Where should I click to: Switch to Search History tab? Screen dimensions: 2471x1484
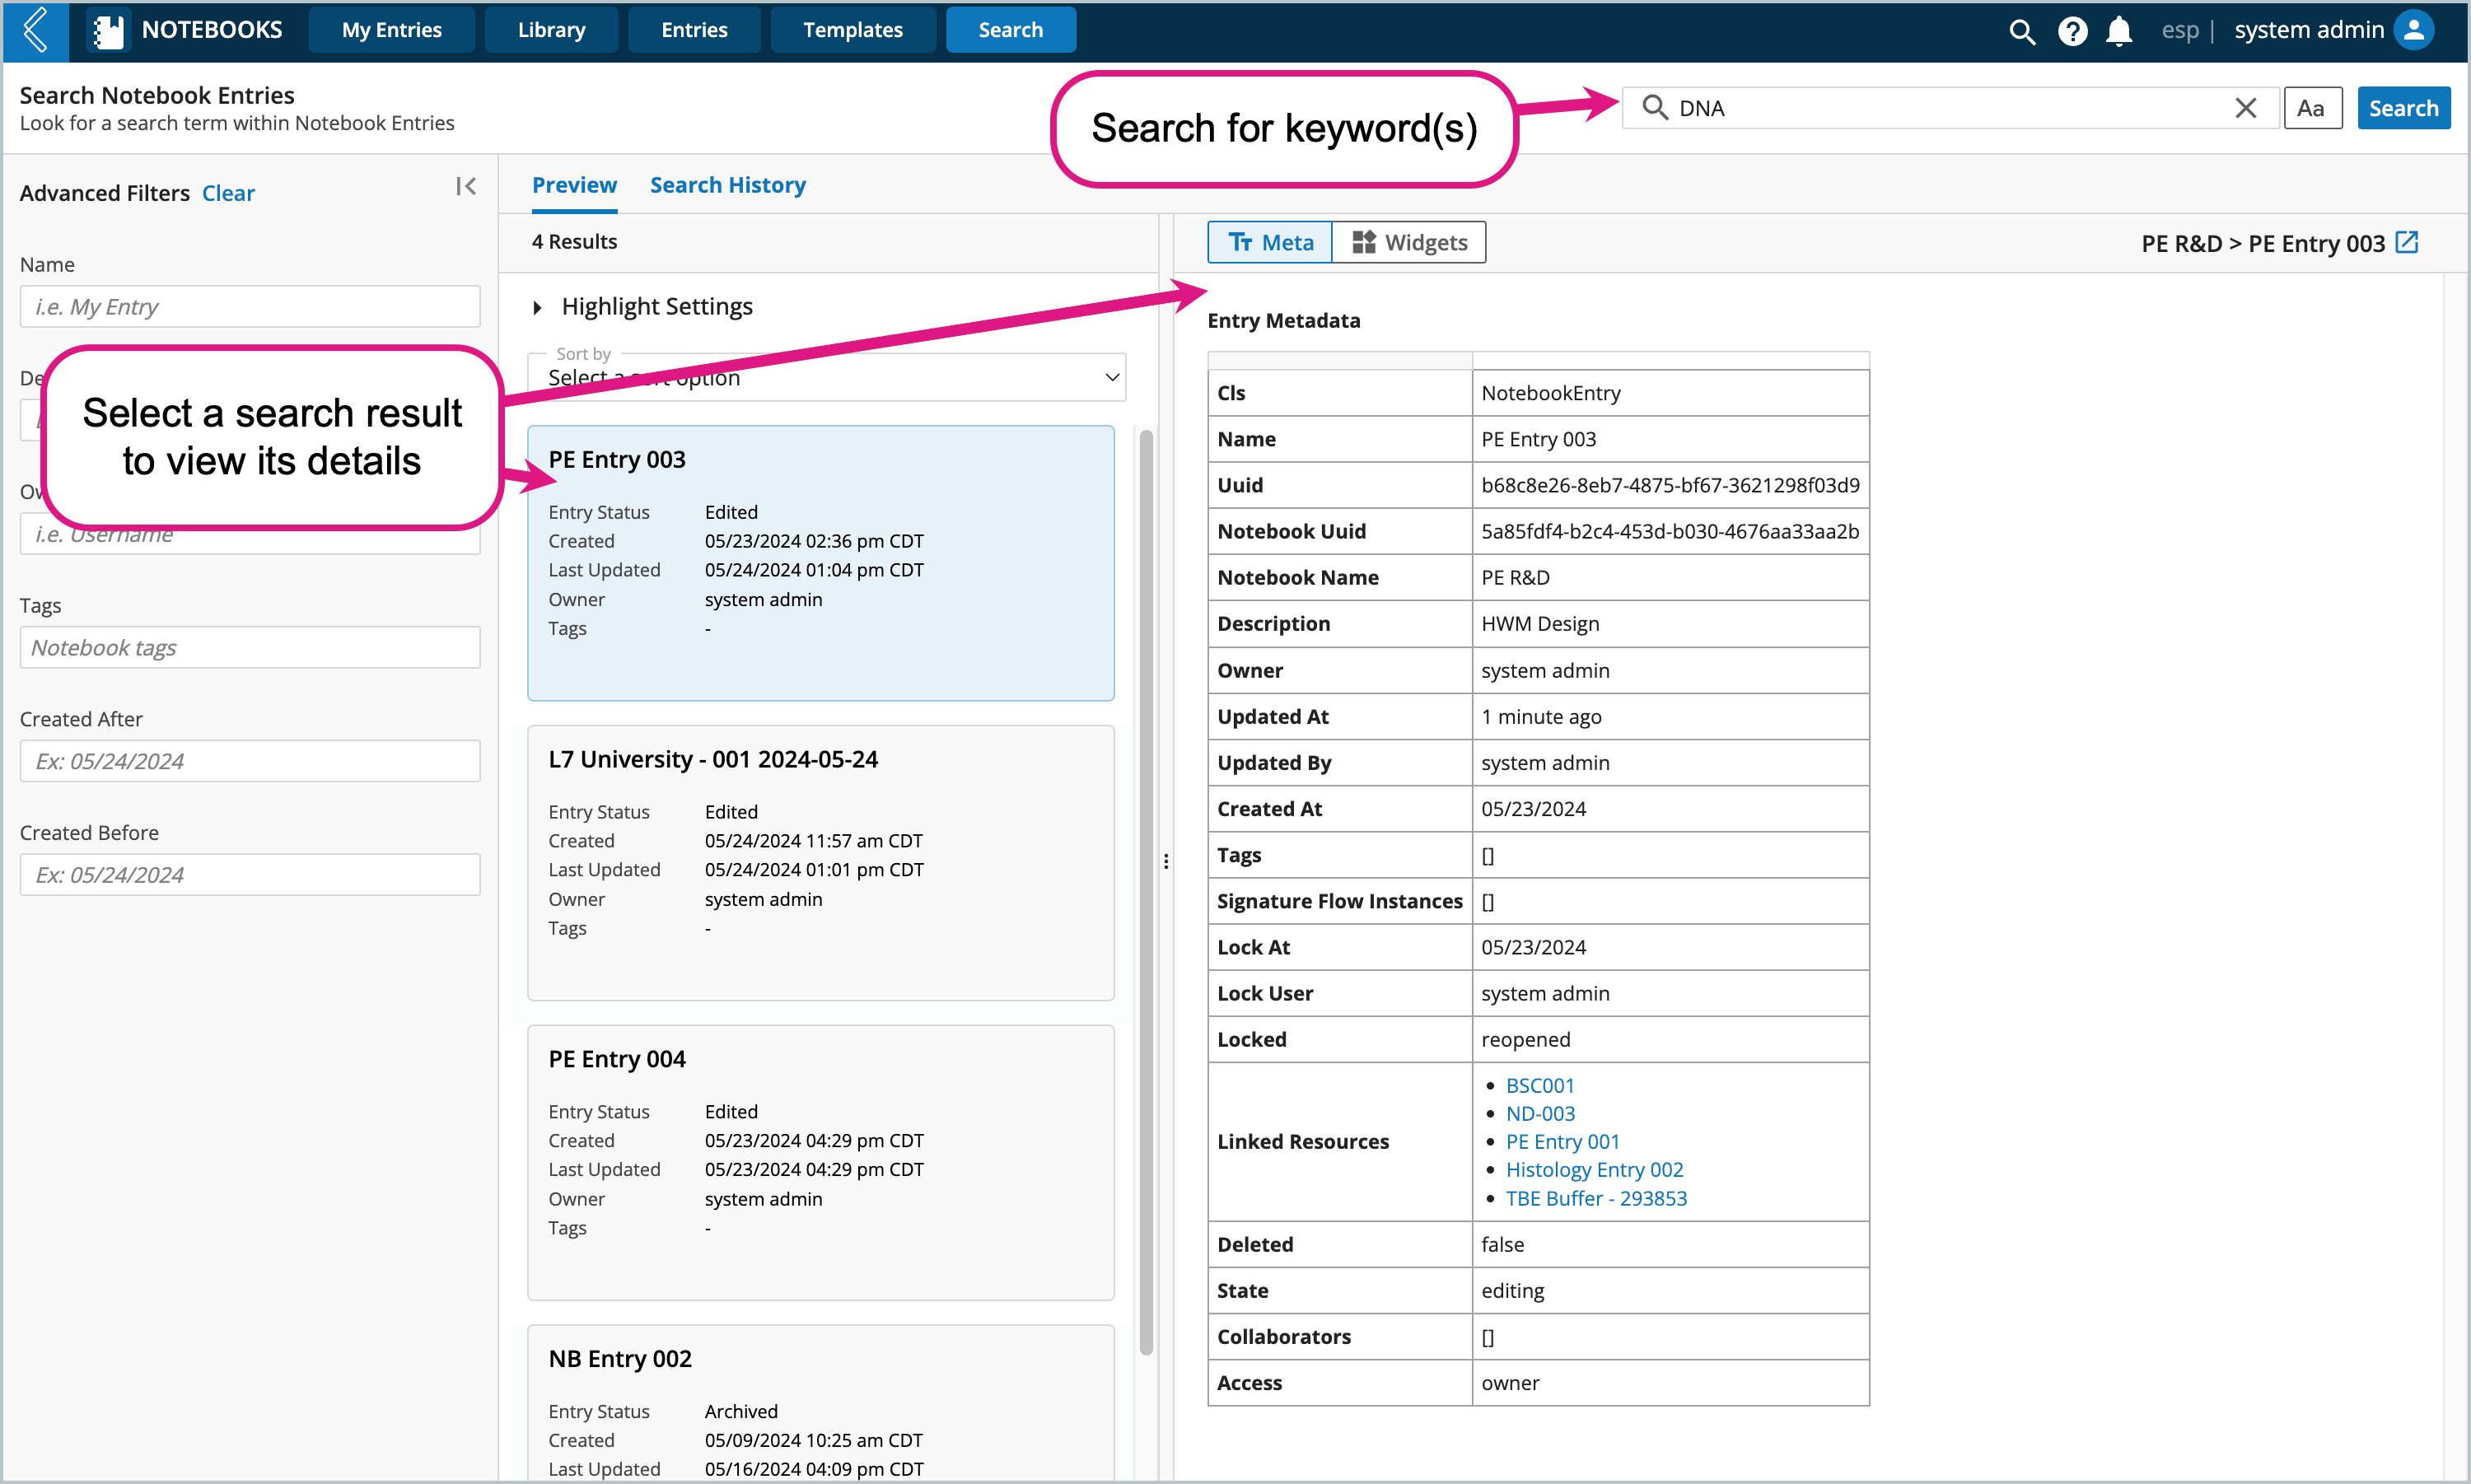(x=727, y=185)
